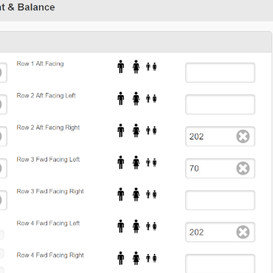Select the female icon for Row 4 Fwd Facing Left
Viewport: 273px width, 273px height.
pos(136,227)
